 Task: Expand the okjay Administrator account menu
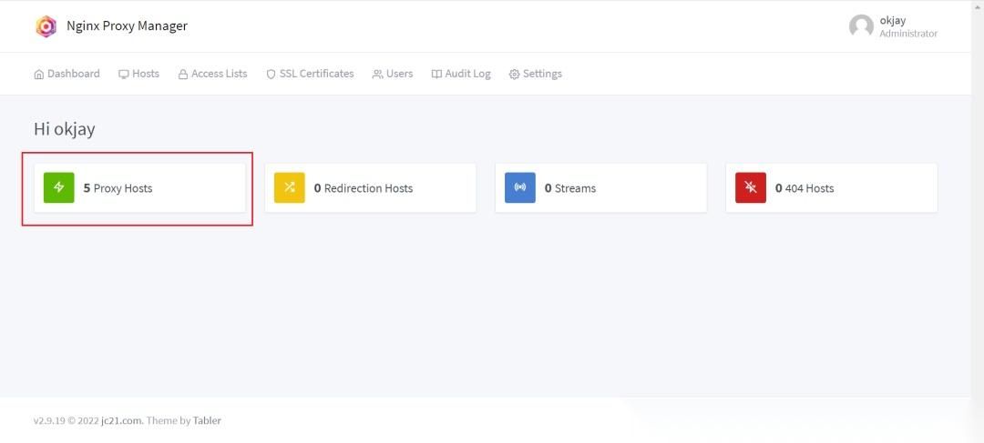[x=907, y=26]
